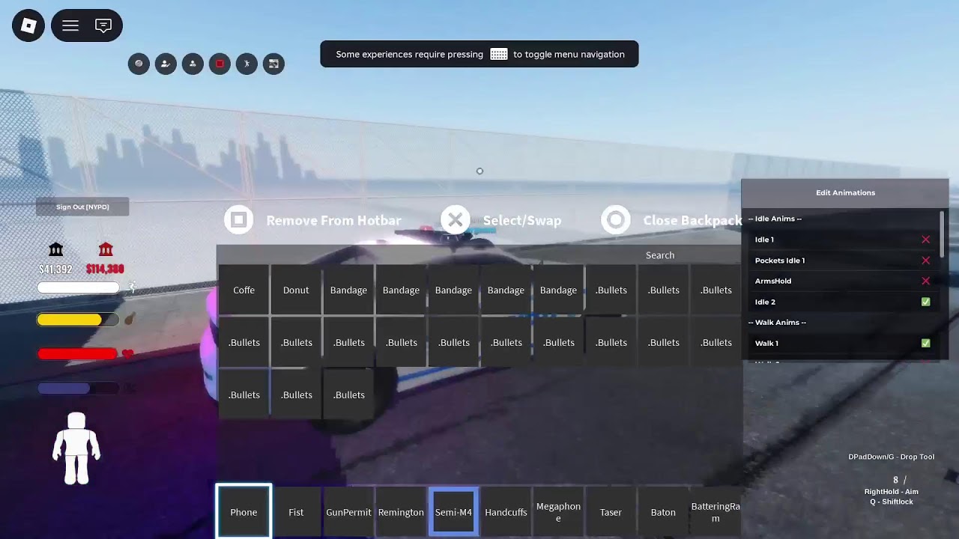Click the circle icon beside Close Backpack
959x539 pixels.
pyautogui.click(x=616, y=220)
